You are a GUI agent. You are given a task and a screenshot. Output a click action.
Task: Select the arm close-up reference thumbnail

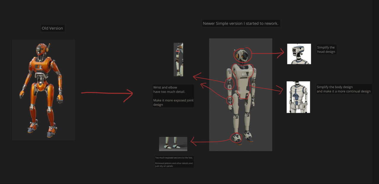click(178, 59)
